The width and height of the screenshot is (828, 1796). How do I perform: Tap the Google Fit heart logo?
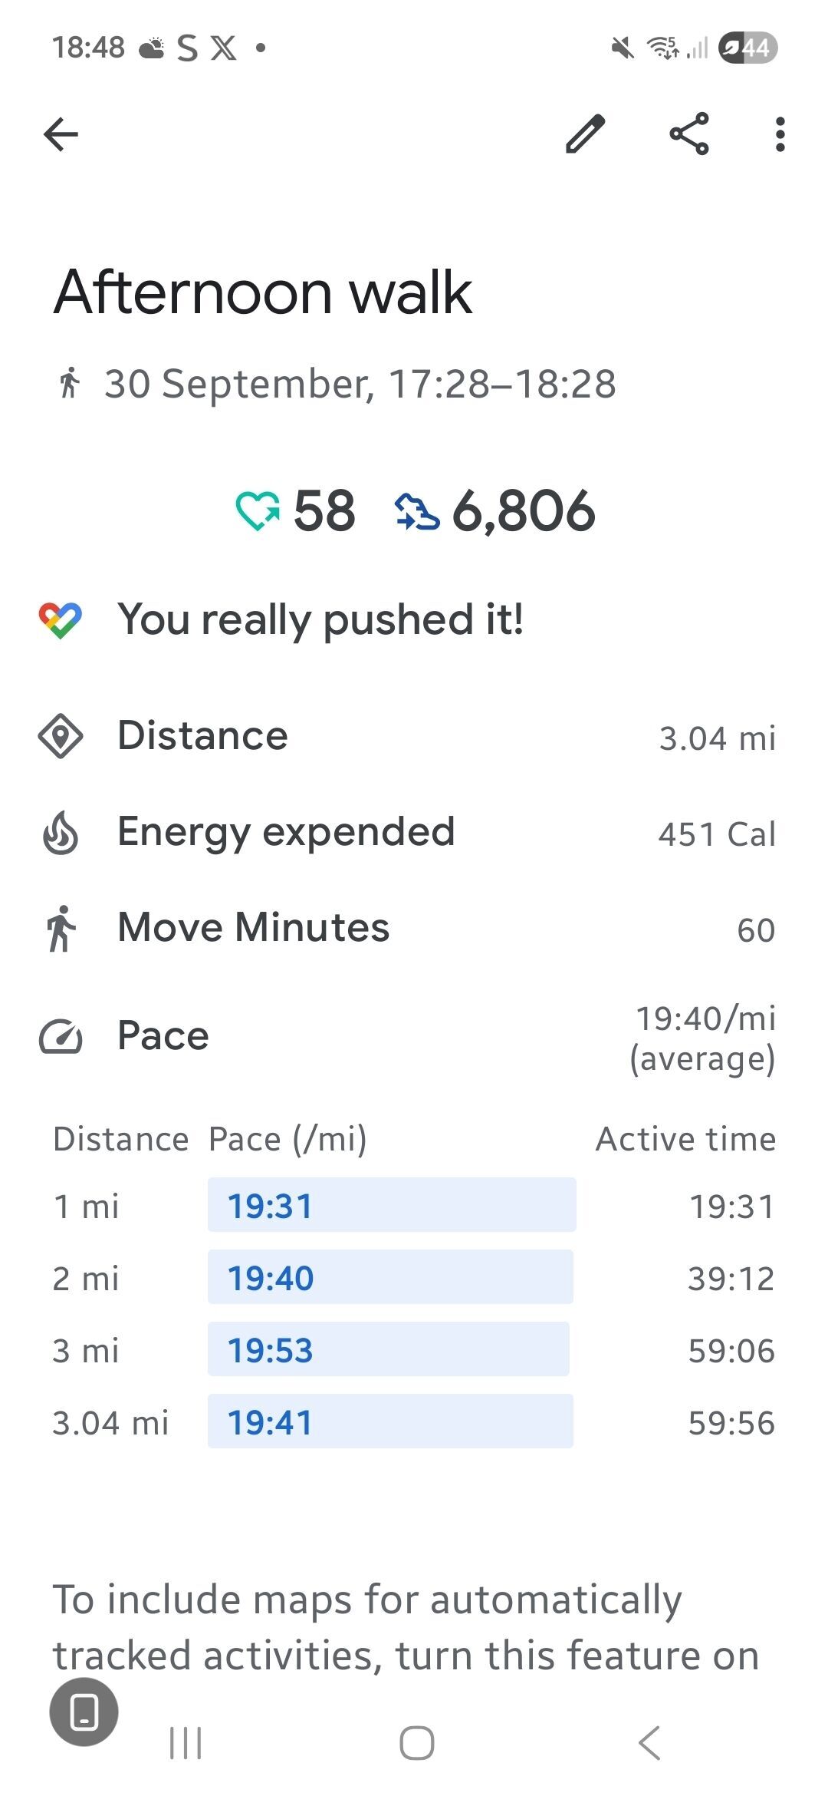pos(61,620)
